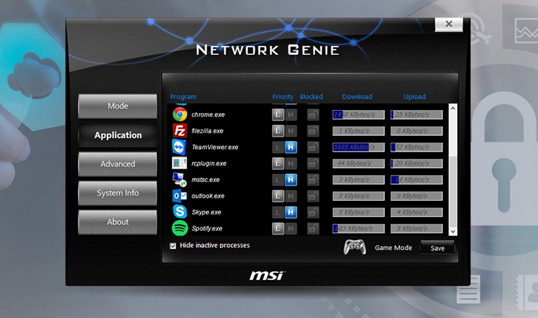This screenshot has height=318, width=538.
Task: Open the Advanced section
Action: 118,164
